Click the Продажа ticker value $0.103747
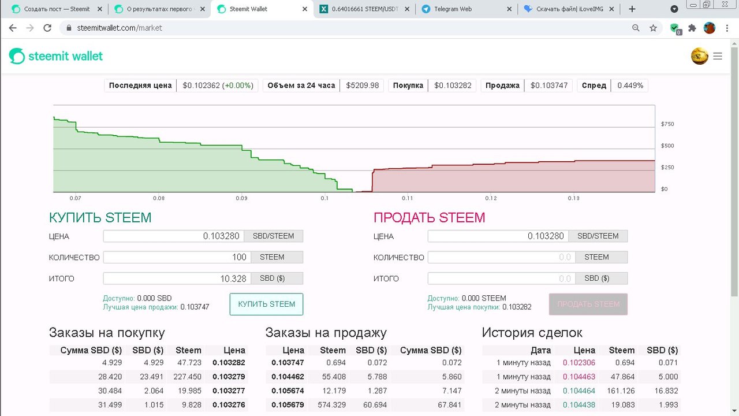Image resolution: width=739 pixels, height=416 pixels. point(549,86)
